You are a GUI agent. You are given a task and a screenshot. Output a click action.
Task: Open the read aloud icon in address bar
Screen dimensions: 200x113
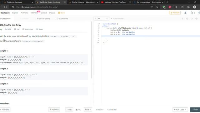[152, 7]
